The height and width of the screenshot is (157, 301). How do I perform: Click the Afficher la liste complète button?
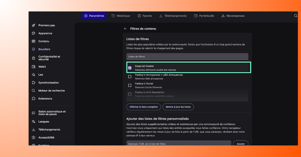pyautogui.click(x=143, y=107)
